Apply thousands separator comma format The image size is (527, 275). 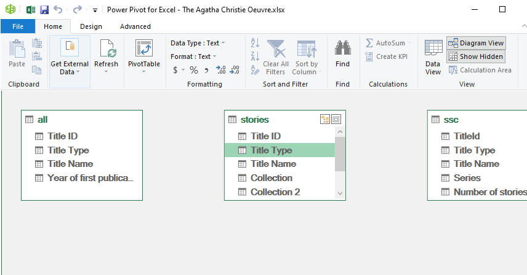[206, 70]
